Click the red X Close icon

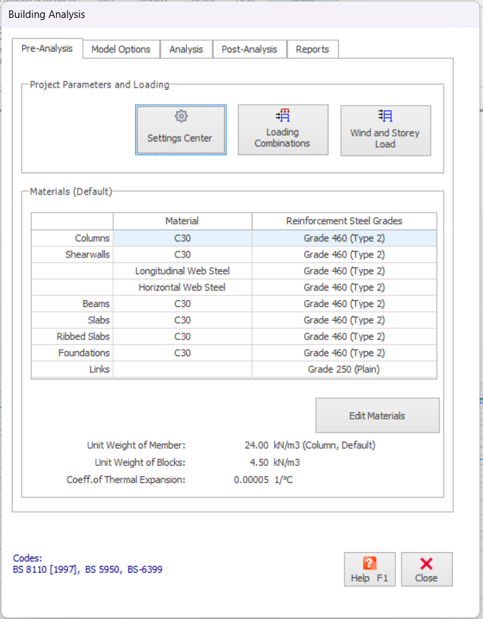pyautogui.click(x=426, y=564)
